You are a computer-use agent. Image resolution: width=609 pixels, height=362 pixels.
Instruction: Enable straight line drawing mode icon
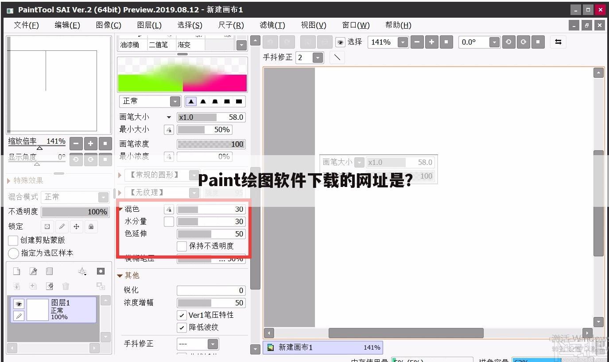click(337, 57)
